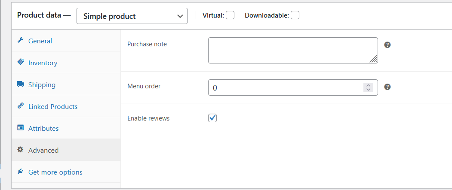Check the Virtual checkbox

tap(230, 15)
